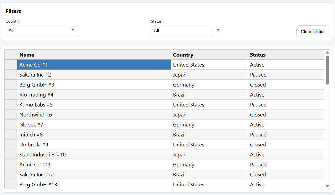
Task: Click the Status combo box text field
Action: 182,31
